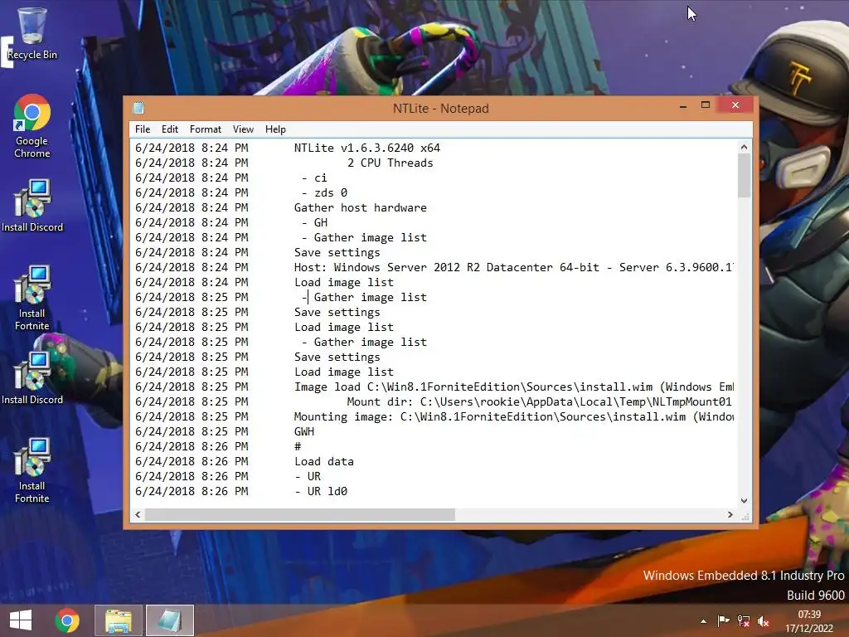Open the Help menu in Notepad
Screen dimensions: 849x637
pyautogui.click(x=275, y=129)
